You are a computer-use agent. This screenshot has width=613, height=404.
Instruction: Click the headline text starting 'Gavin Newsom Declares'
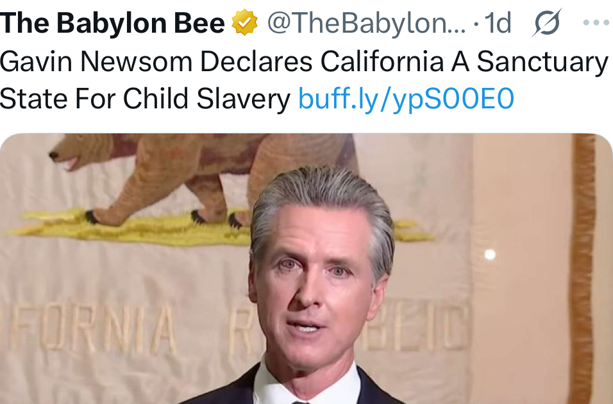[x=304, y=62]
